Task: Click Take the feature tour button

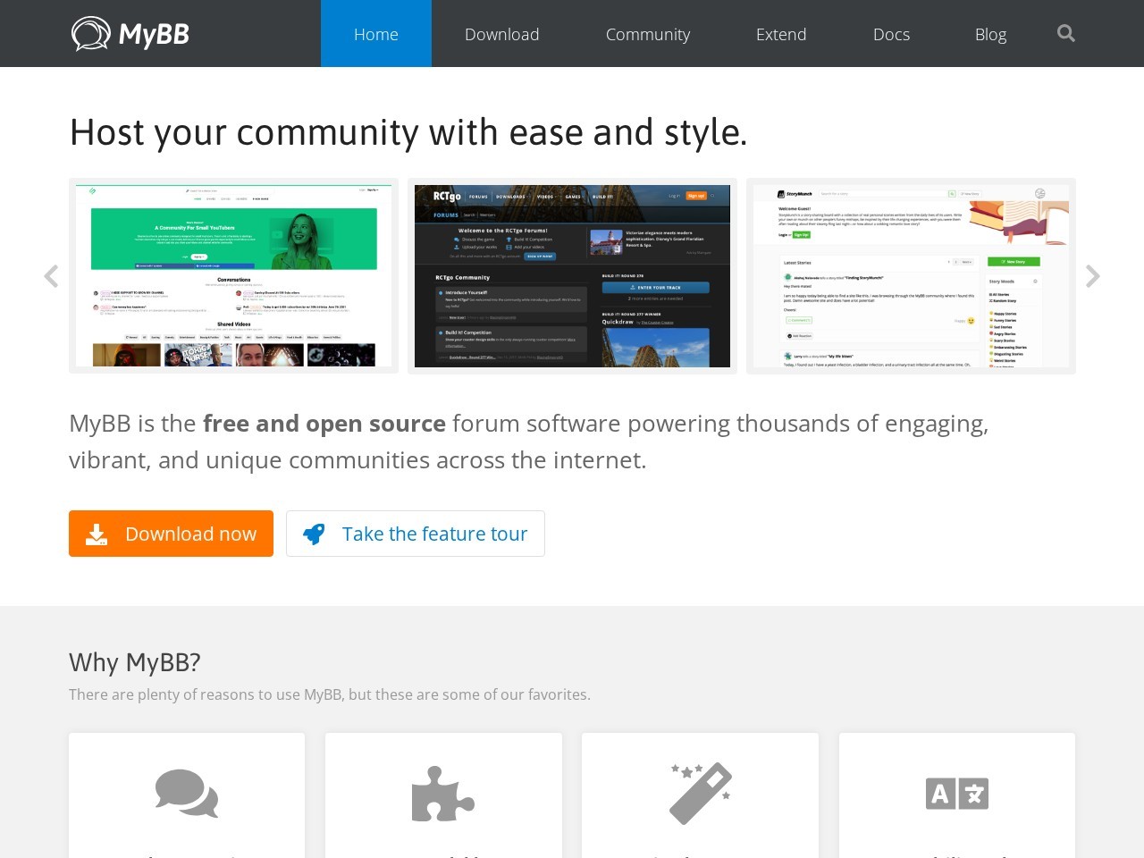Action: coord(416,534)
